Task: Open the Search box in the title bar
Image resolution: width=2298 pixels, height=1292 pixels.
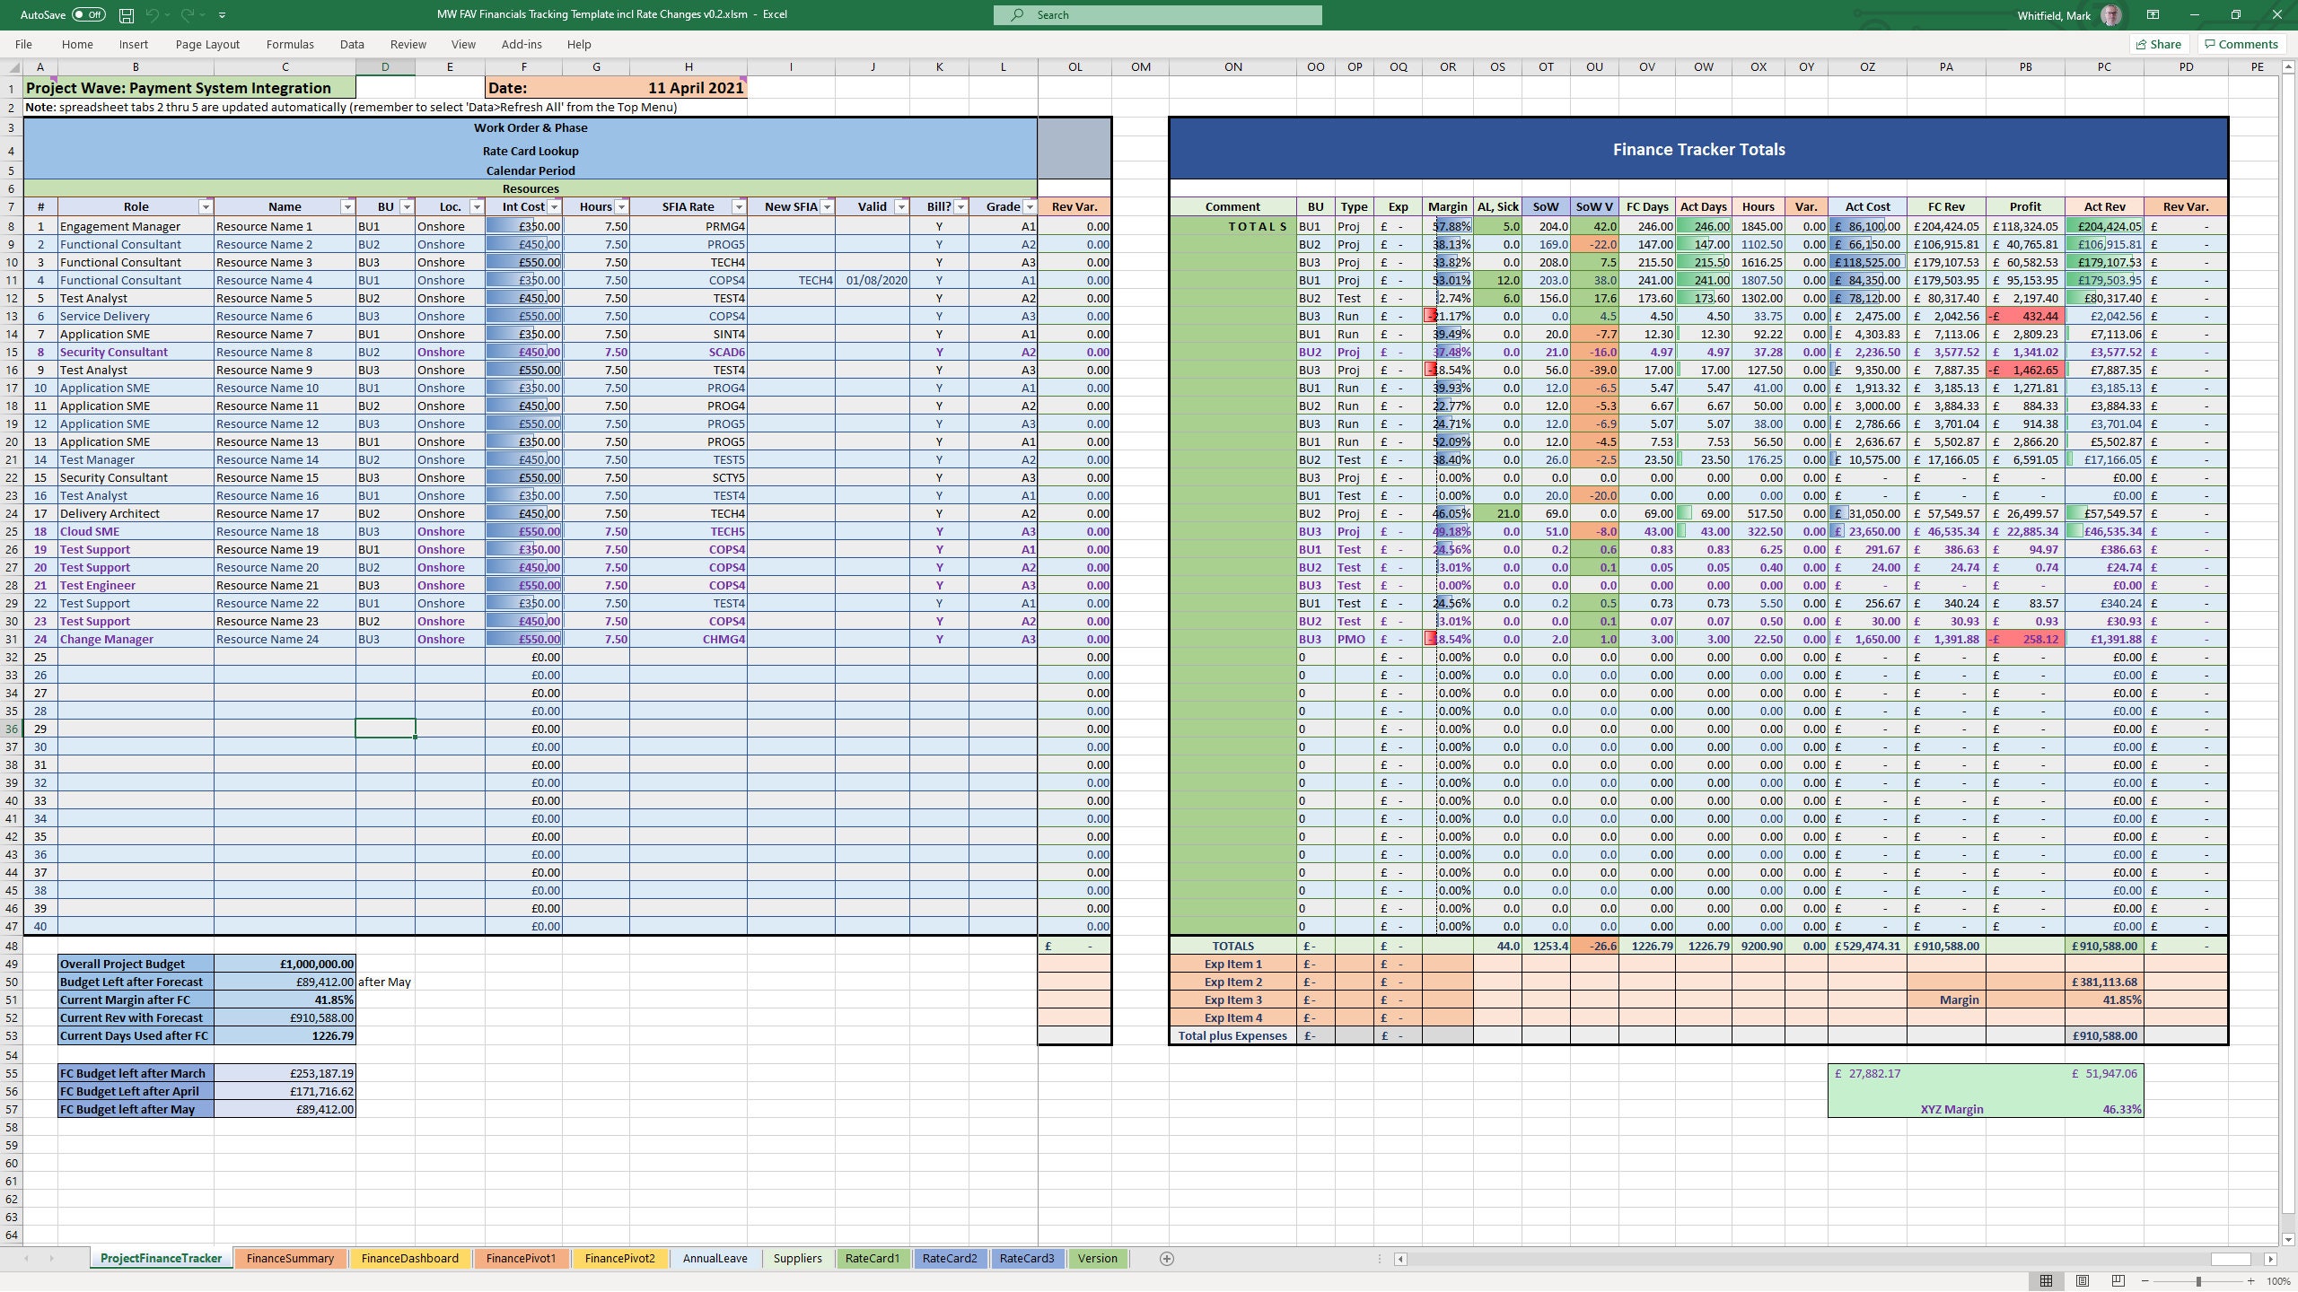Action: click(1156, 14)
